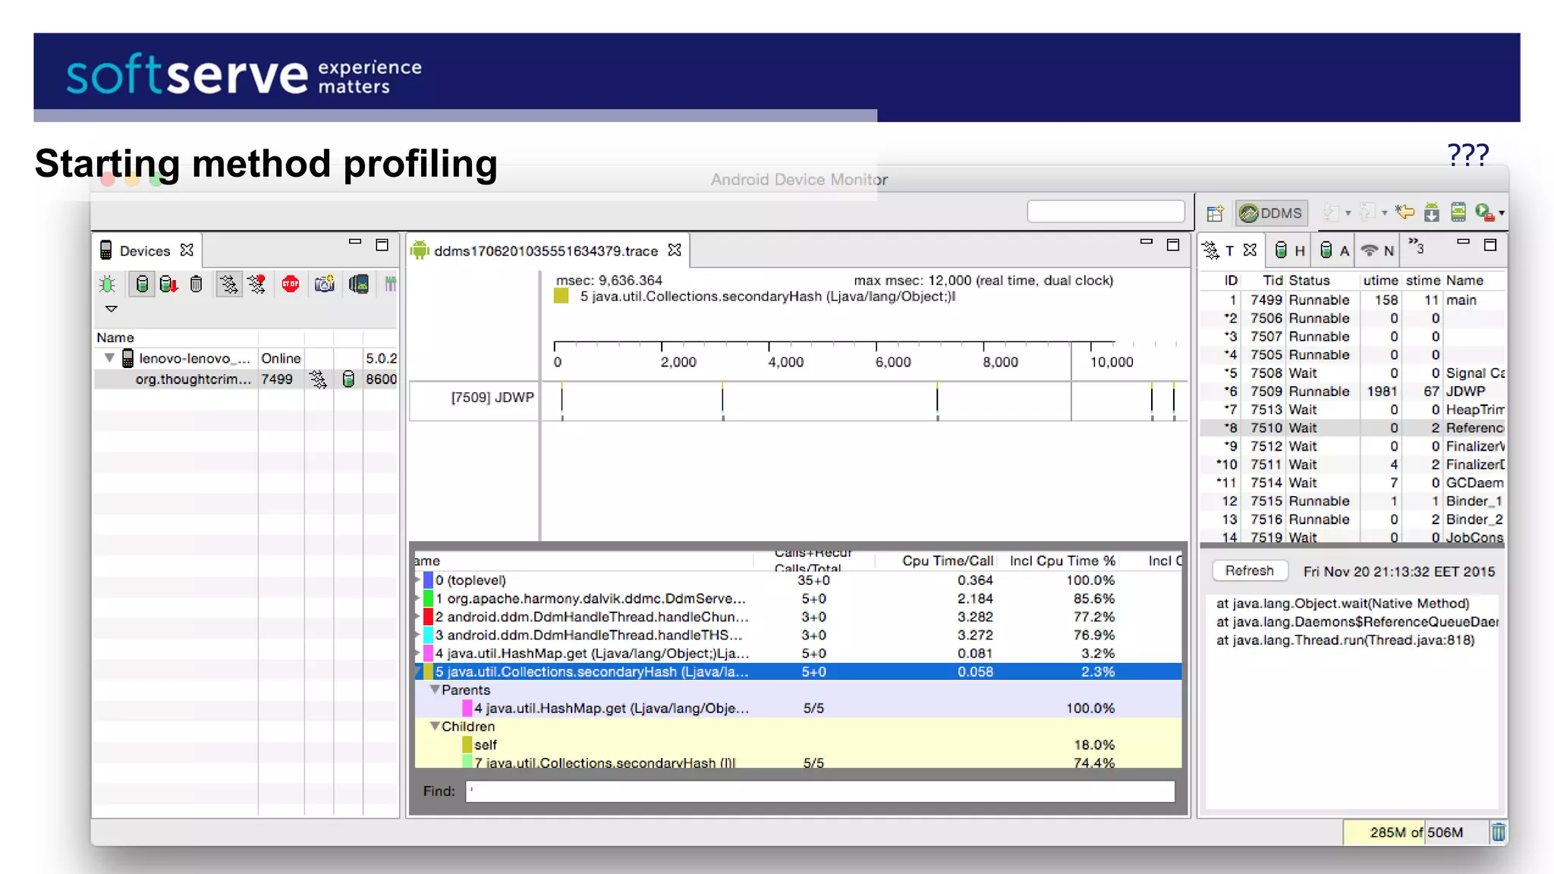Screen dimensions: 1554x874
Task: Click the self child row
Action: (798, 745)
